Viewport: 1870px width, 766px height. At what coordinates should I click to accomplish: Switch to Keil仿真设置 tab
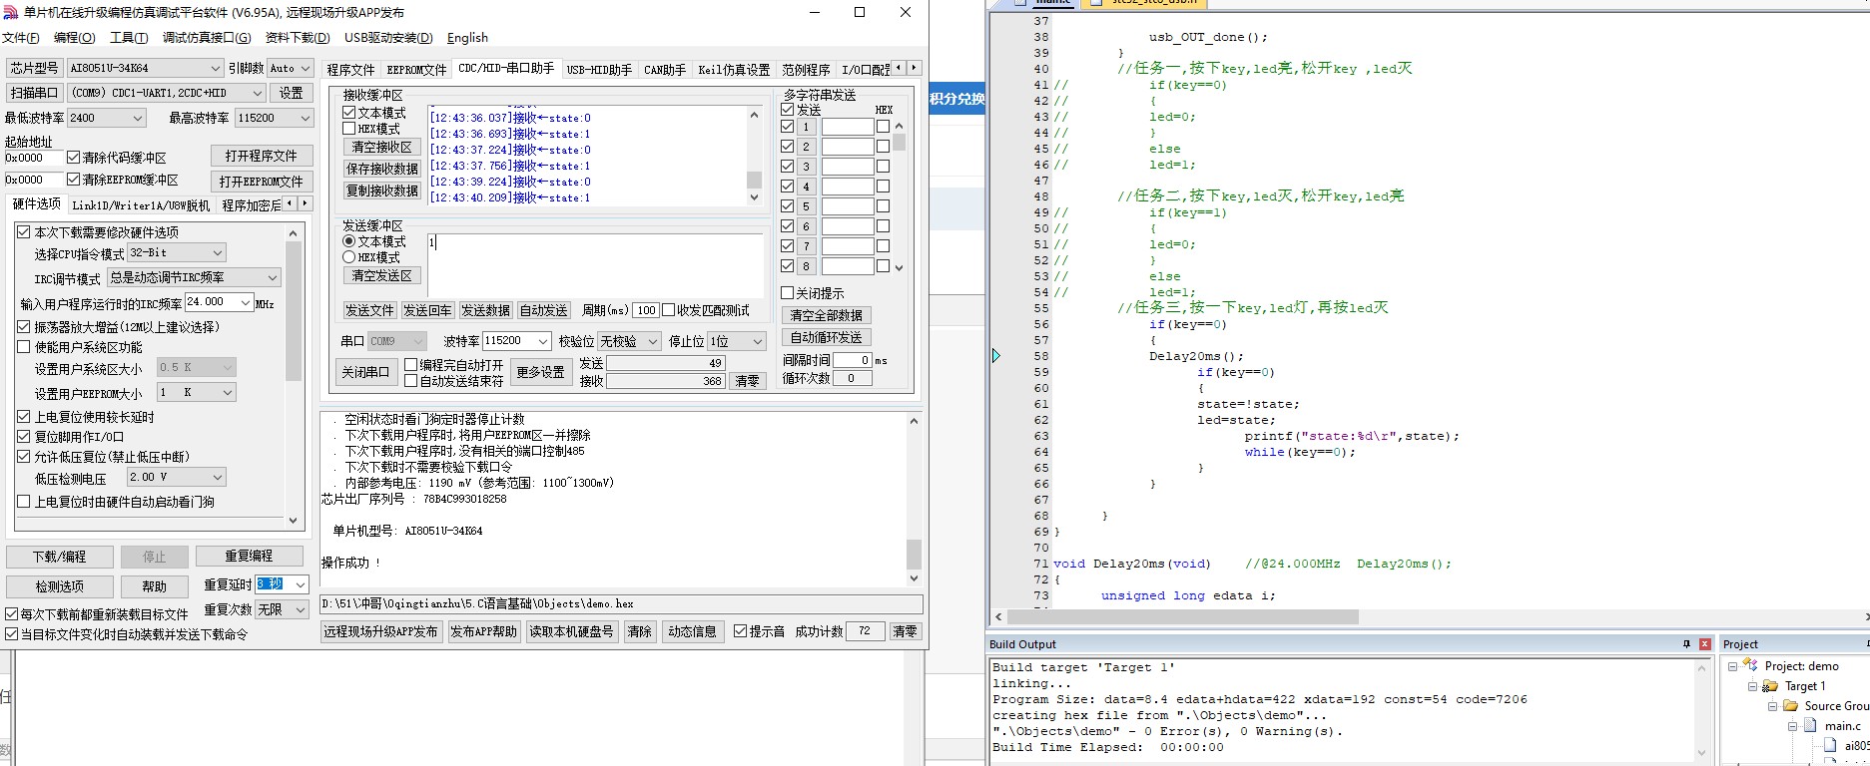(x=734, y=70)
